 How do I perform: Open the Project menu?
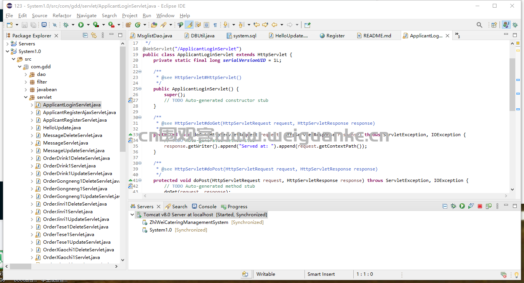(130, 16)
